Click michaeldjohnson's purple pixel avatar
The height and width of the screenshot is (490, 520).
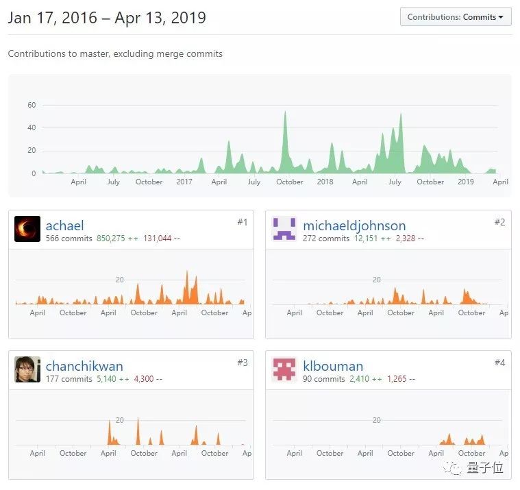[284, 229]
